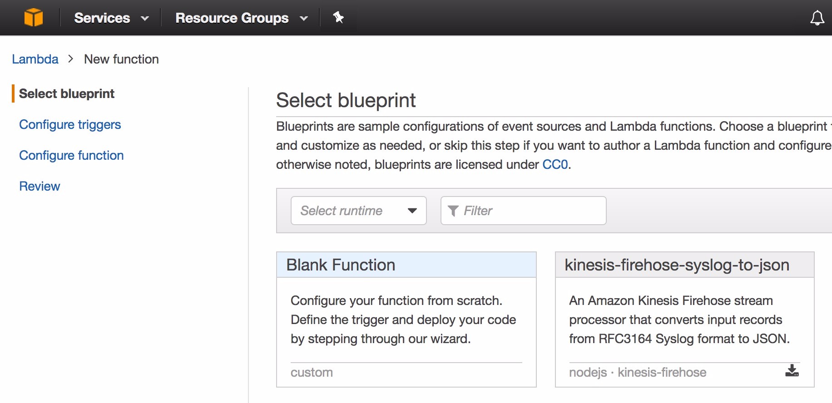Open the Select runtime dropdown

tap(358, 211)
